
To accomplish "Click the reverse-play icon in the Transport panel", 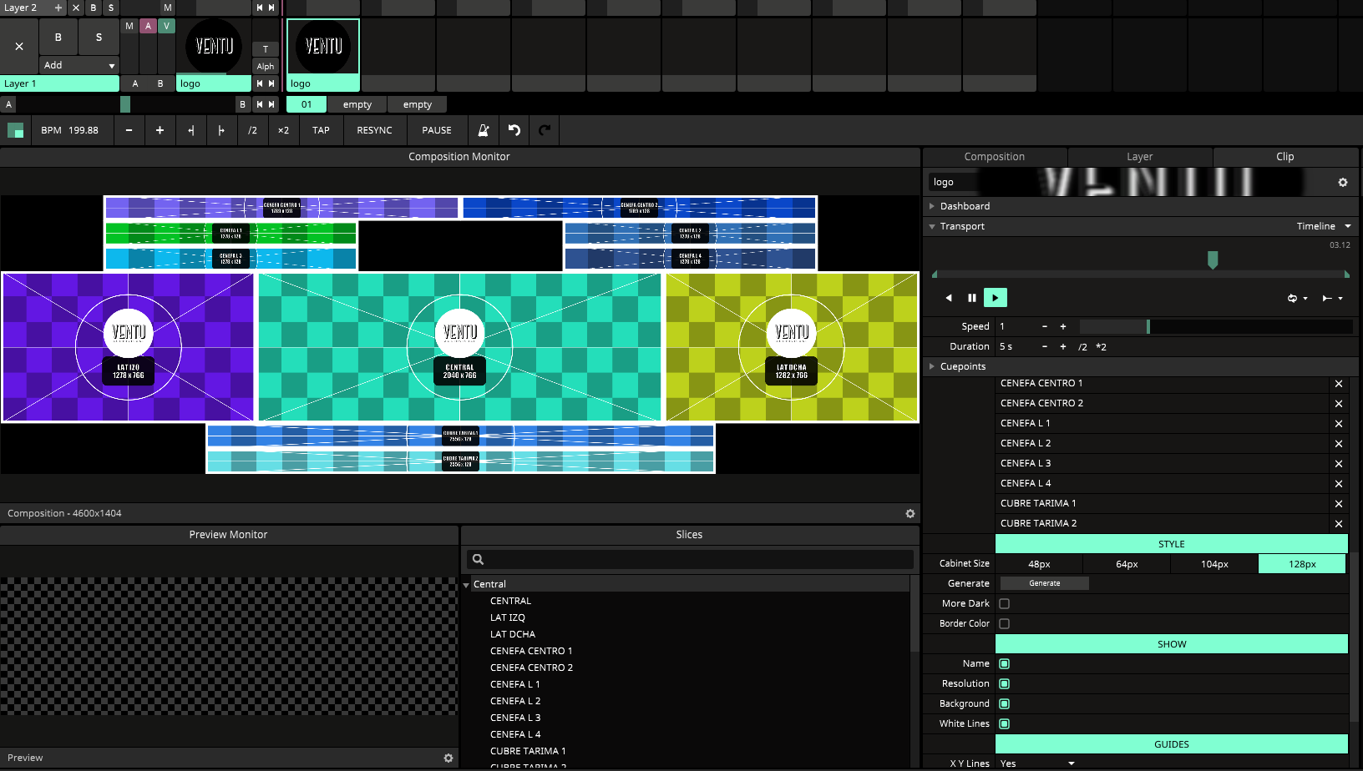I will click(x=949, y=297).
